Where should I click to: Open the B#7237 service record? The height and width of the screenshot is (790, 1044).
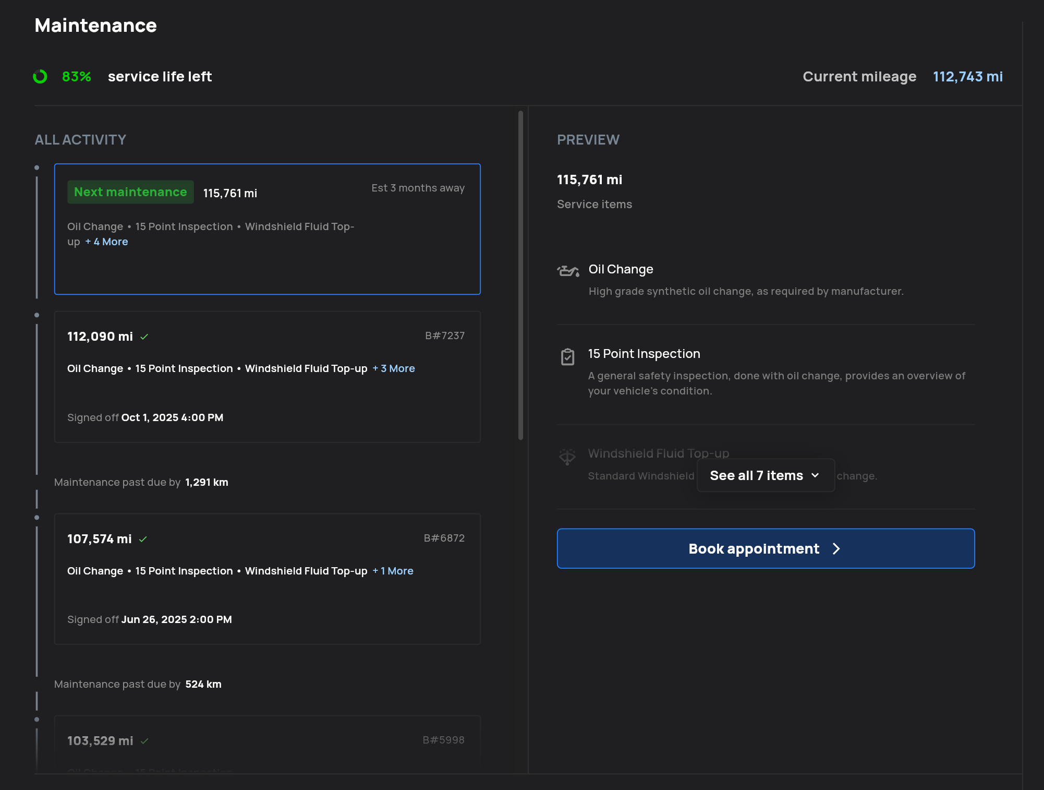coord(444,336)
